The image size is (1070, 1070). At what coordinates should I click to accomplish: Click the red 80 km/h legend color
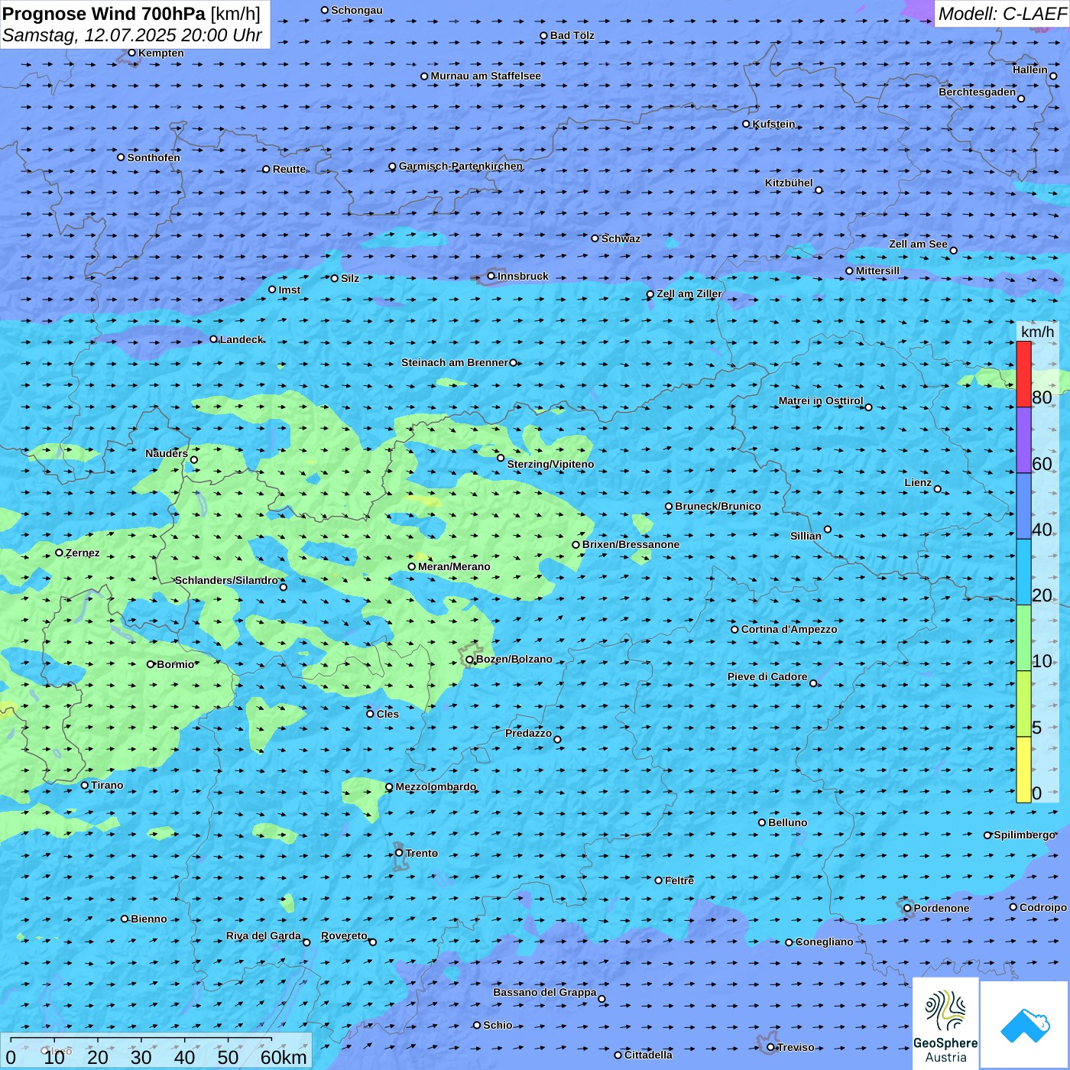(x=1023, y=374)
